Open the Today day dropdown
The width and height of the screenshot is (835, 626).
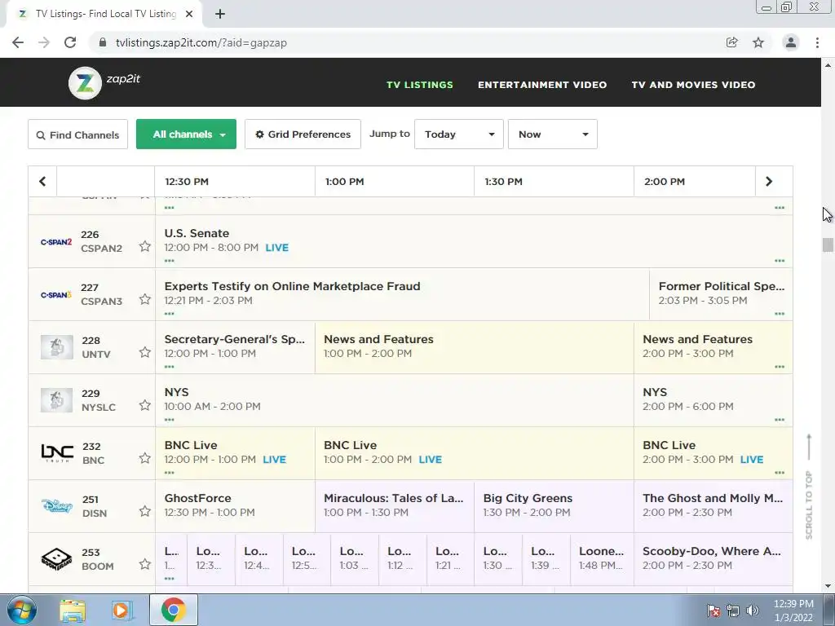459,134
